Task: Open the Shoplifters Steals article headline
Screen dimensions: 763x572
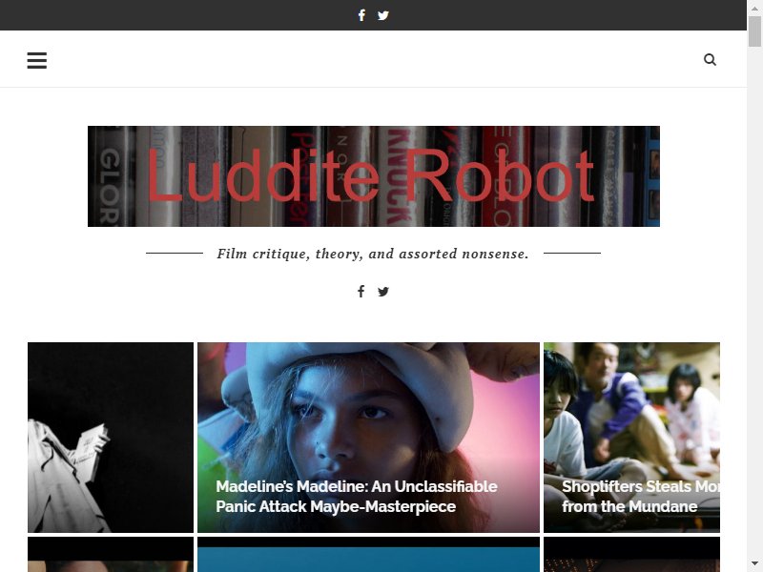Action: (641, 496)
